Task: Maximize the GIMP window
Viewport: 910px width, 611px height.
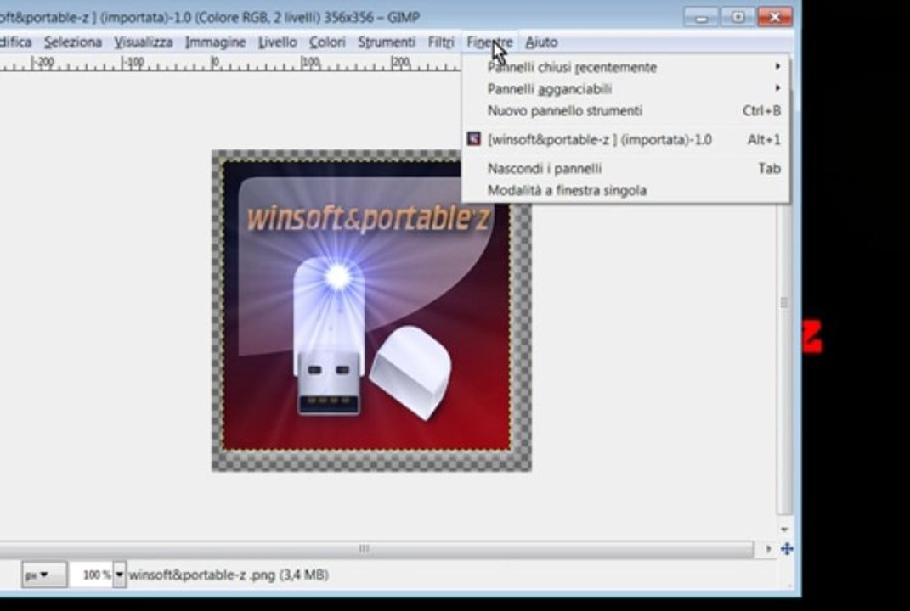Action: (x=738, y=17)
